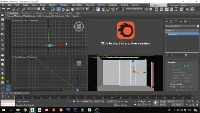Screen dimensions: 200x113
Task: Select Polygon sub-object level icon
Action: tap(185, 66)
